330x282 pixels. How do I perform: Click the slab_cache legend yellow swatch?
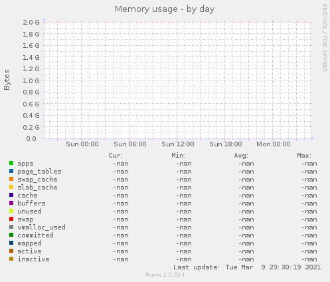[11, 187]
